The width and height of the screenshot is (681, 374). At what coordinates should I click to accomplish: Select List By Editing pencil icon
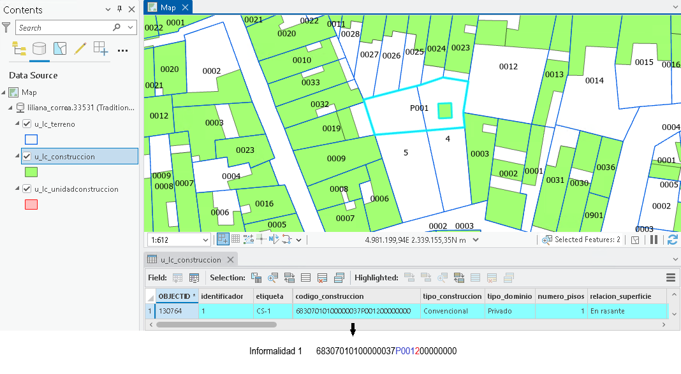(80, 48)
